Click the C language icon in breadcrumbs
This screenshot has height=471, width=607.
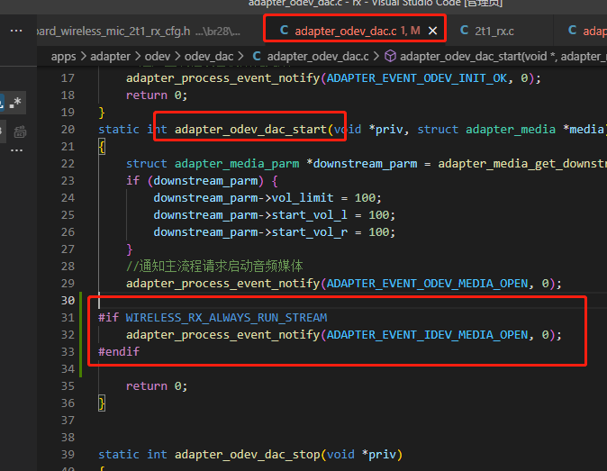[x=257, y=56]
